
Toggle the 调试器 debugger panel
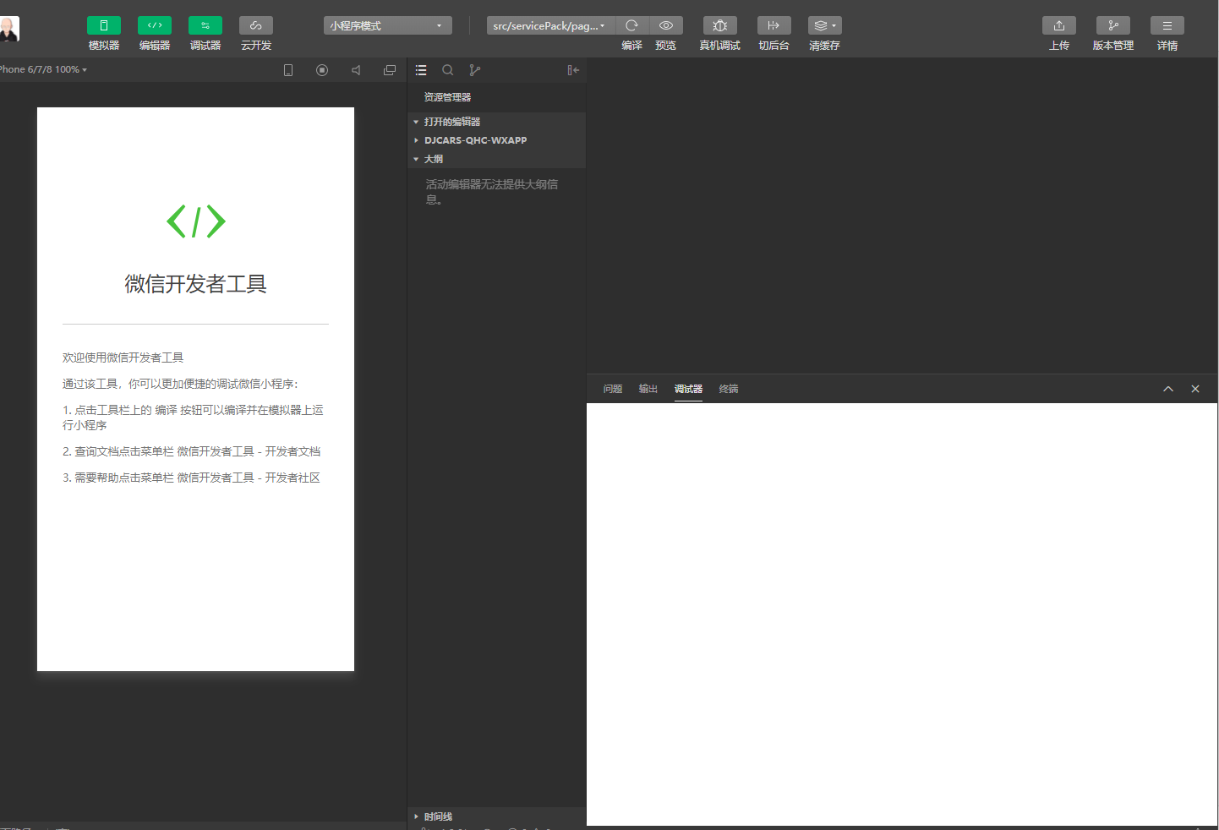click(x=205, y=25)
